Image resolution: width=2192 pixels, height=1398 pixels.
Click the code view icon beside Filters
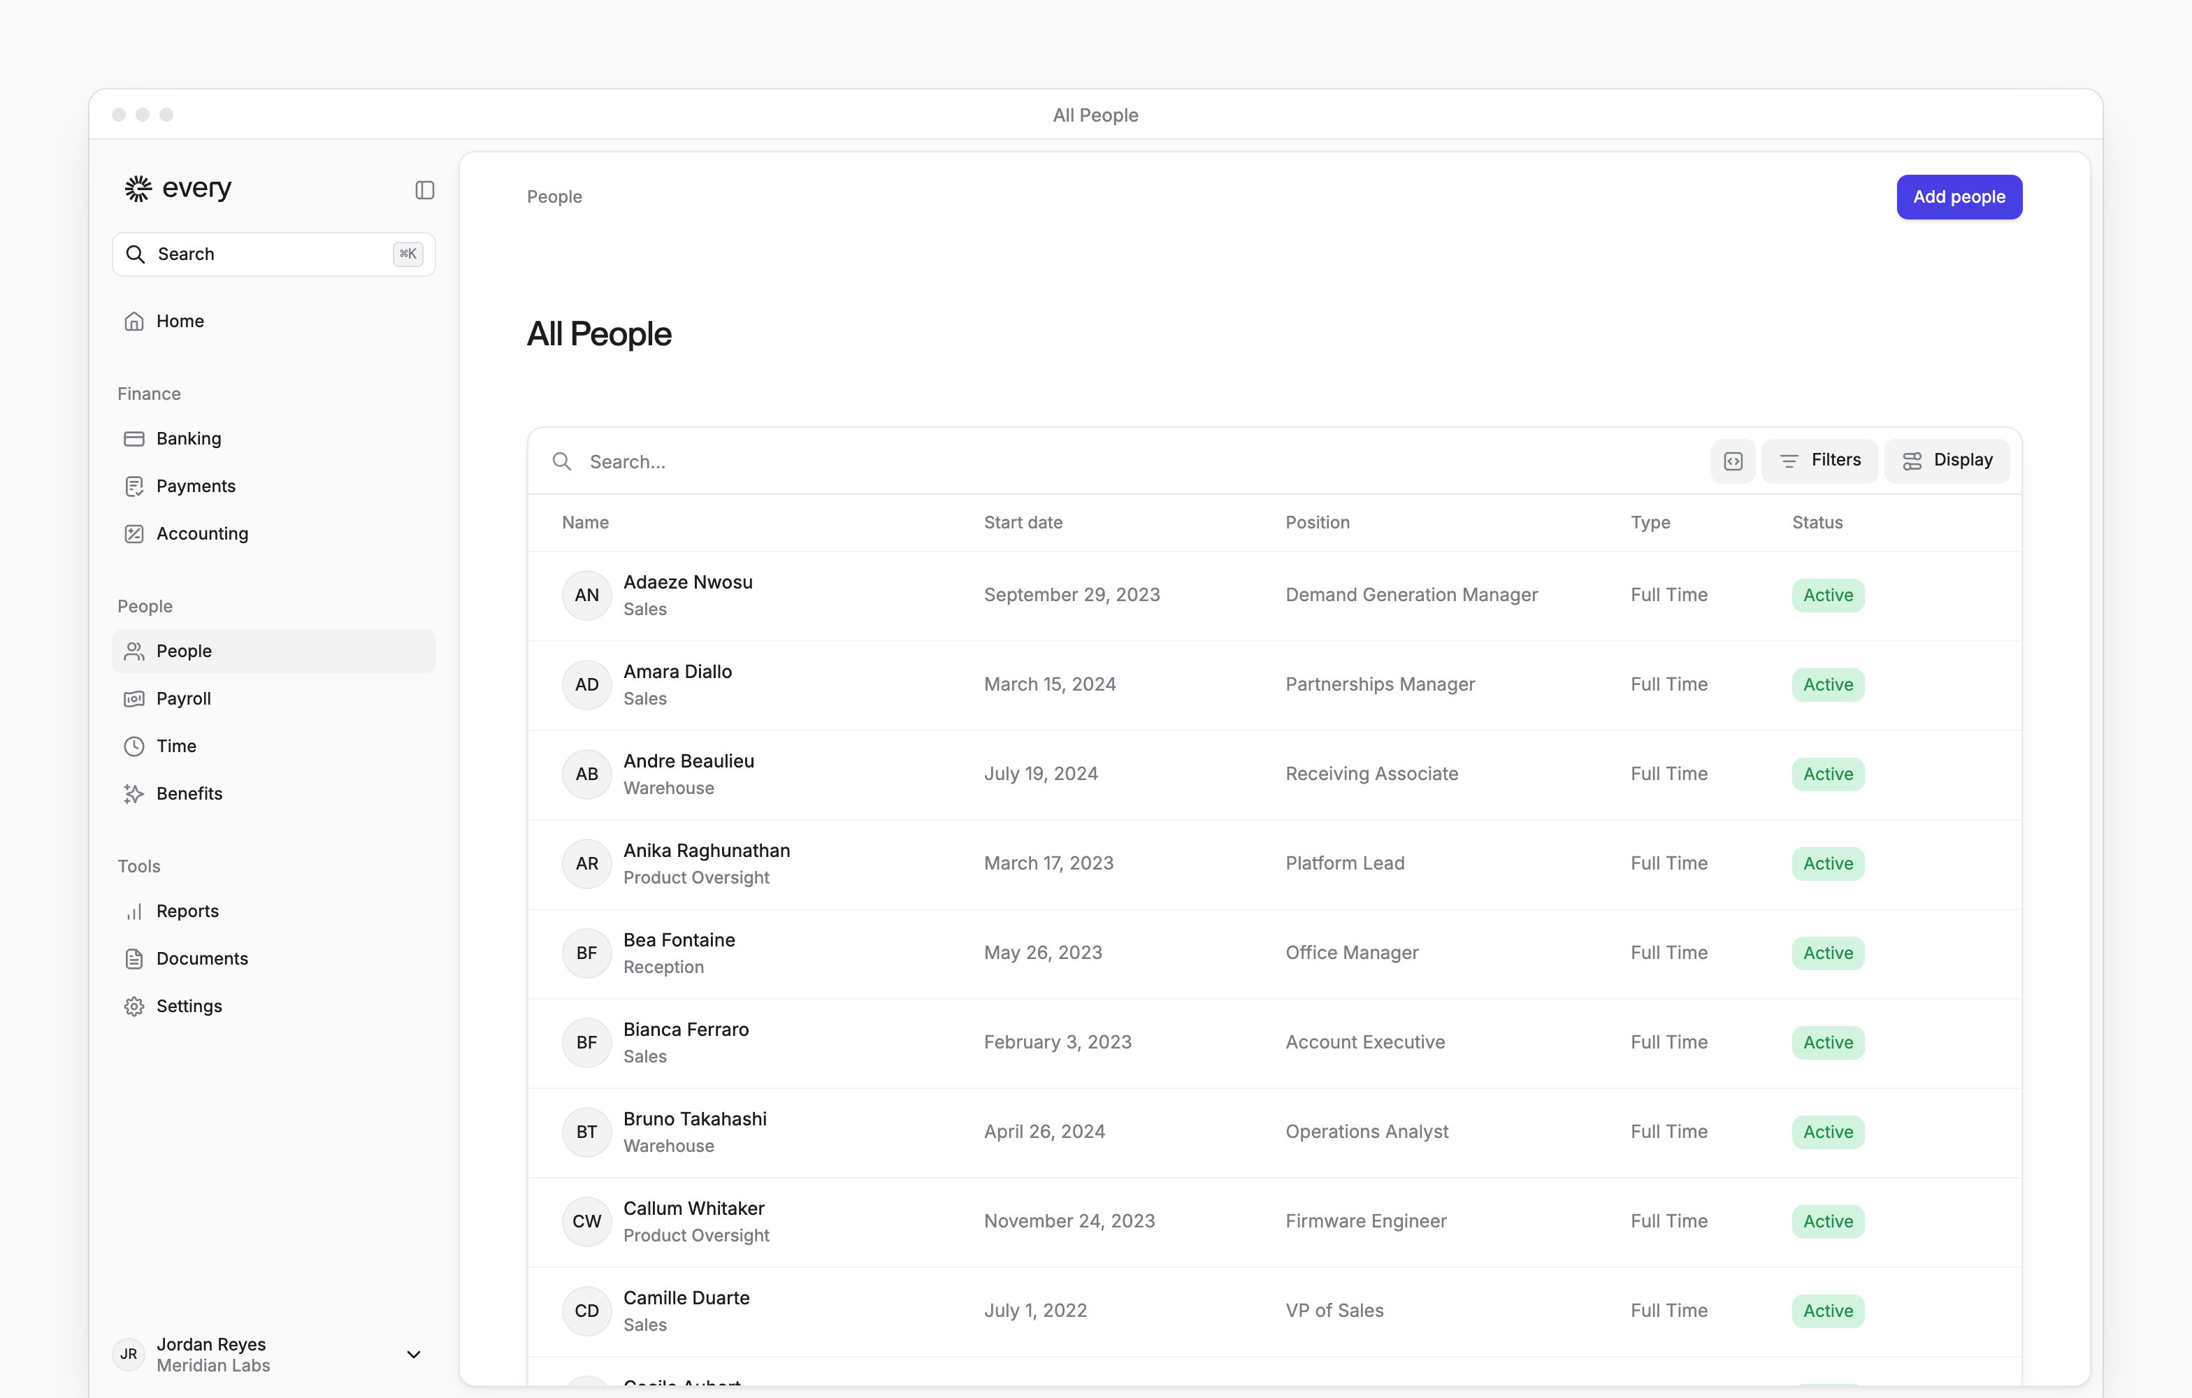point(1733,461)
